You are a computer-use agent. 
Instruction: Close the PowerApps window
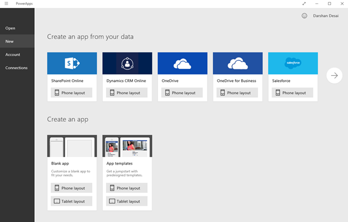pos(342,3)
